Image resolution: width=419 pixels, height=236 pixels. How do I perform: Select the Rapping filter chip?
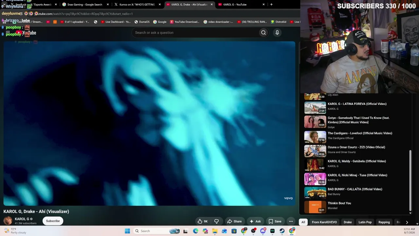tap(384, 222)
